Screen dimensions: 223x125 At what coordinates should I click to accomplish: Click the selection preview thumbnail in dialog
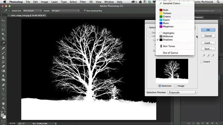tap(172, 71)
